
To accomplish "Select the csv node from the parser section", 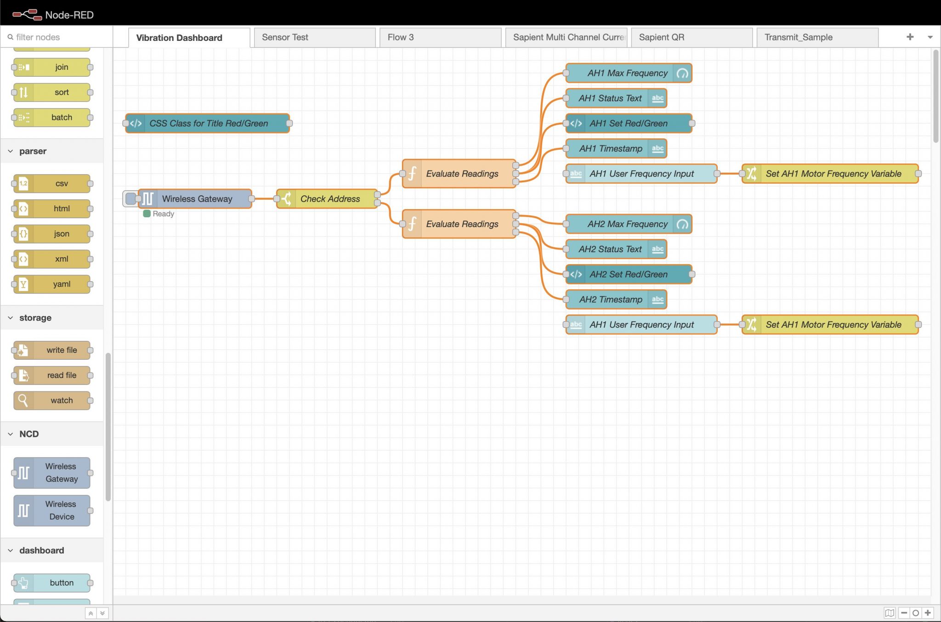I will click(52, 183).
